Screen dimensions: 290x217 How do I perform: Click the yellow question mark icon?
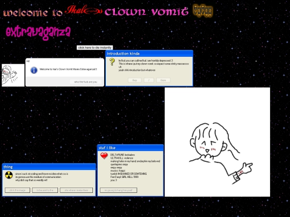(x=112, y=62)
